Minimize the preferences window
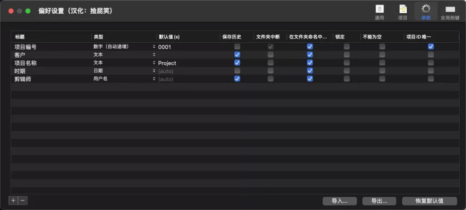The image size is (466, 210). 20,11
